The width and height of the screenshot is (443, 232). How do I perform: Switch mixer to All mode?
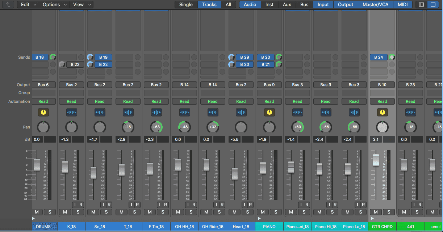click(x=228, y=5)
